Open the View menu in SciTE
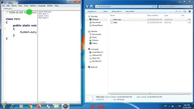194x109 pixels. point(20,6)
